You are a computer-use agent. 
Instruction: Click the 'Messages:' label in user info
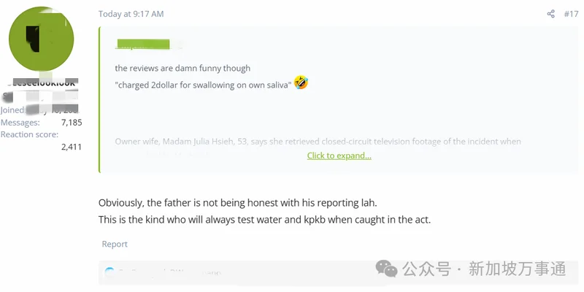pyautogui.click(x=20, y=123)
